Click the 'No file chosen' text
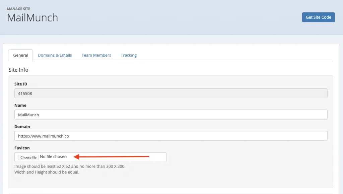Screen dimensions: 343x194 pyautogui.click(x=53, y=157)
